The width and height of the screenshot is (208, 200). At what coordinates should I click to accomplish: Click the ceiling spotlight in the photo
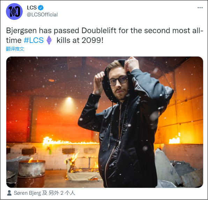coord(69,99)
